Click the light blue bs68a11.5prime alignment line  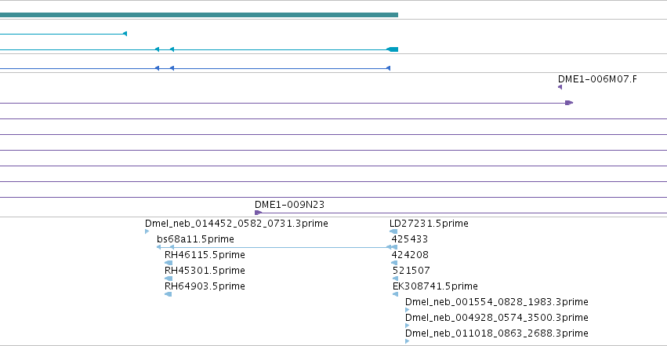click(277, 247)
